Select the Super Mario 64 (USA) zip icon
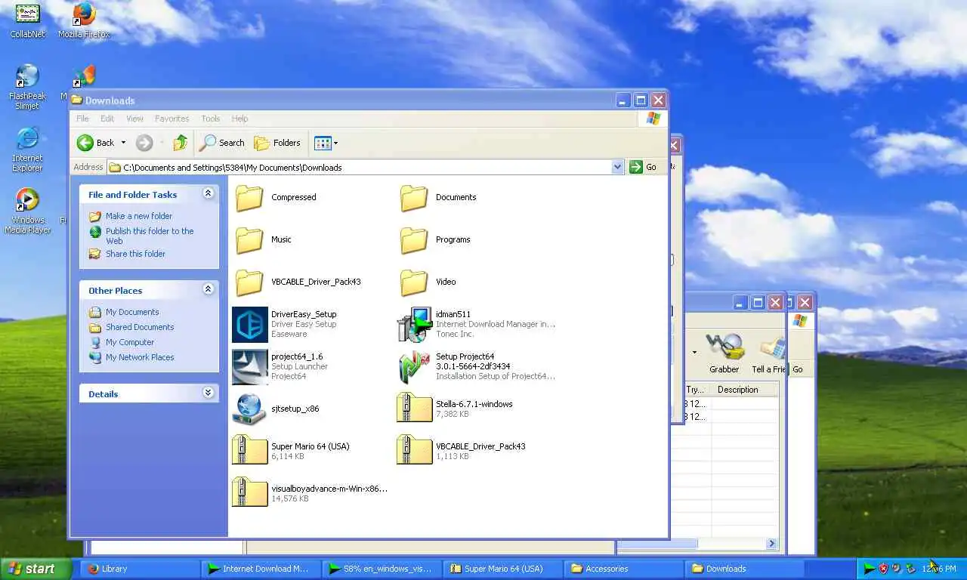967x580 pixels. [x=249, y=451]
